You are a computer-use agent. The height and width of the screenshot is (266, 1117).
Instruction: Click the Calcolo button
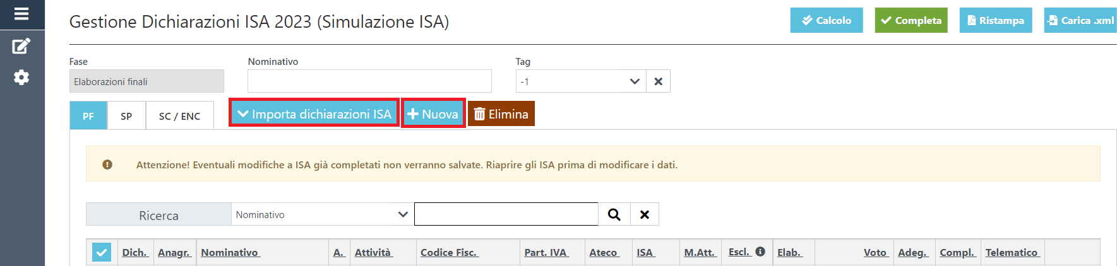click(827, 20)
